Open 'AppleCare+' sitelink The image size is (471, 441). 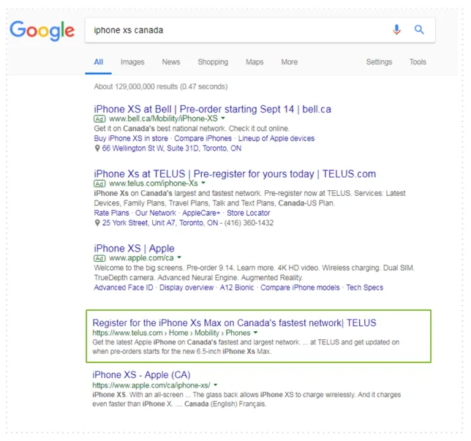(201, 213)
